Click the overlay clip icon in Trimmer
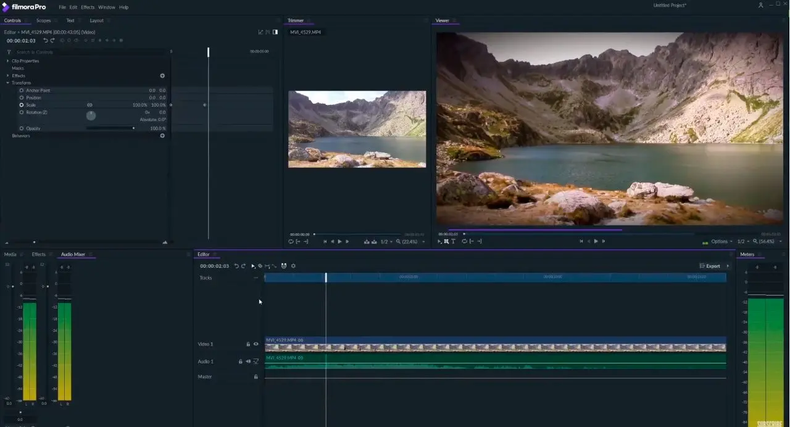 tap(374, 242)
